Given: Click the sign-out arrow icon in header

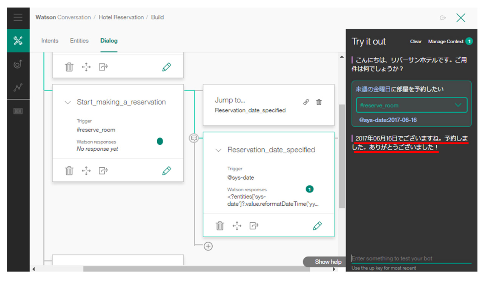Looking at the screenshot, I should [443, 18].
